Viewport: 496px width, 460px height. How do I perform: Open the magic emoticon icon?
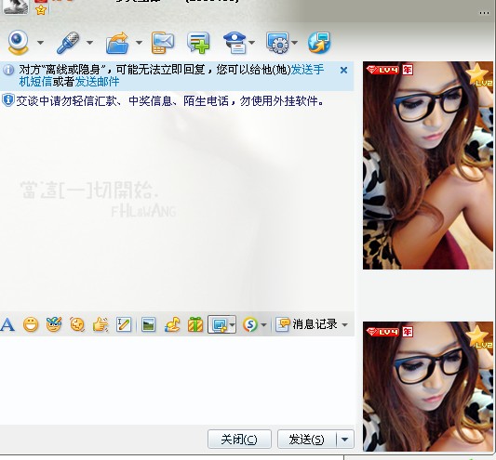(54, 324)
